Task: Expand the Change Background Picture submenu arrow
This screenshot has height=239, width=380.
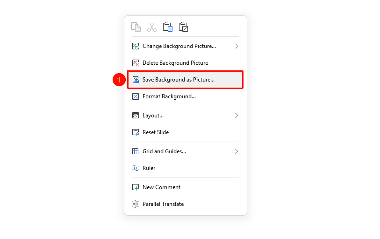Action: tap(237, 46)
